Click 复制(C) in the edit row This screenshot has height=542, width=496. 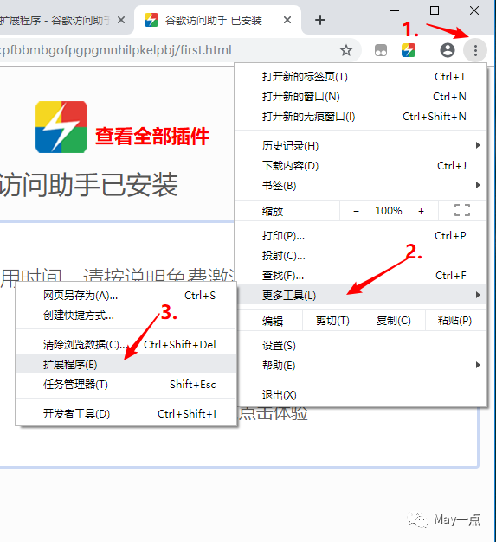click(x=394, y=321)
